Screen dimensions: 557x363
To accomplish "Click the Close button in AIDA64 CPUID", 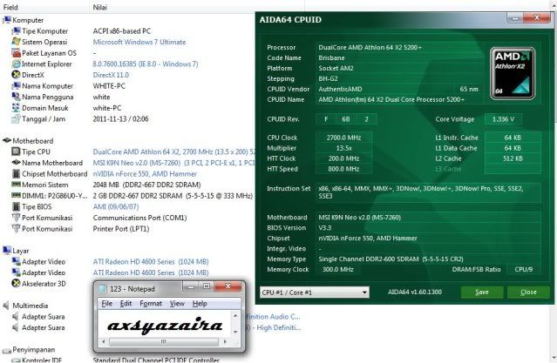I will pos(528,292).
